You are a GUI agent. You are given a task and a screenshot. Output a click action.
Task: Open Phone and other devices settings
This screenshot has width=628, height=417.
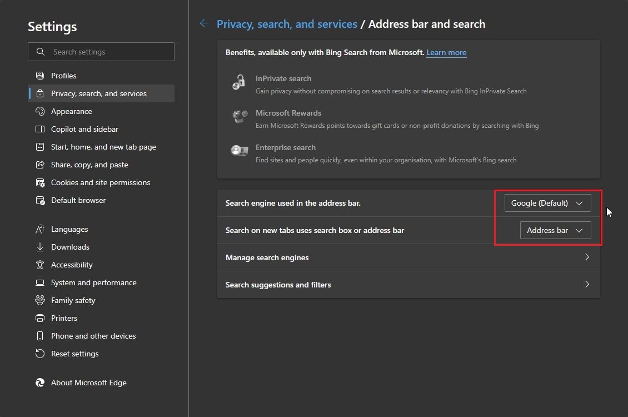click(x=101, y=336)
